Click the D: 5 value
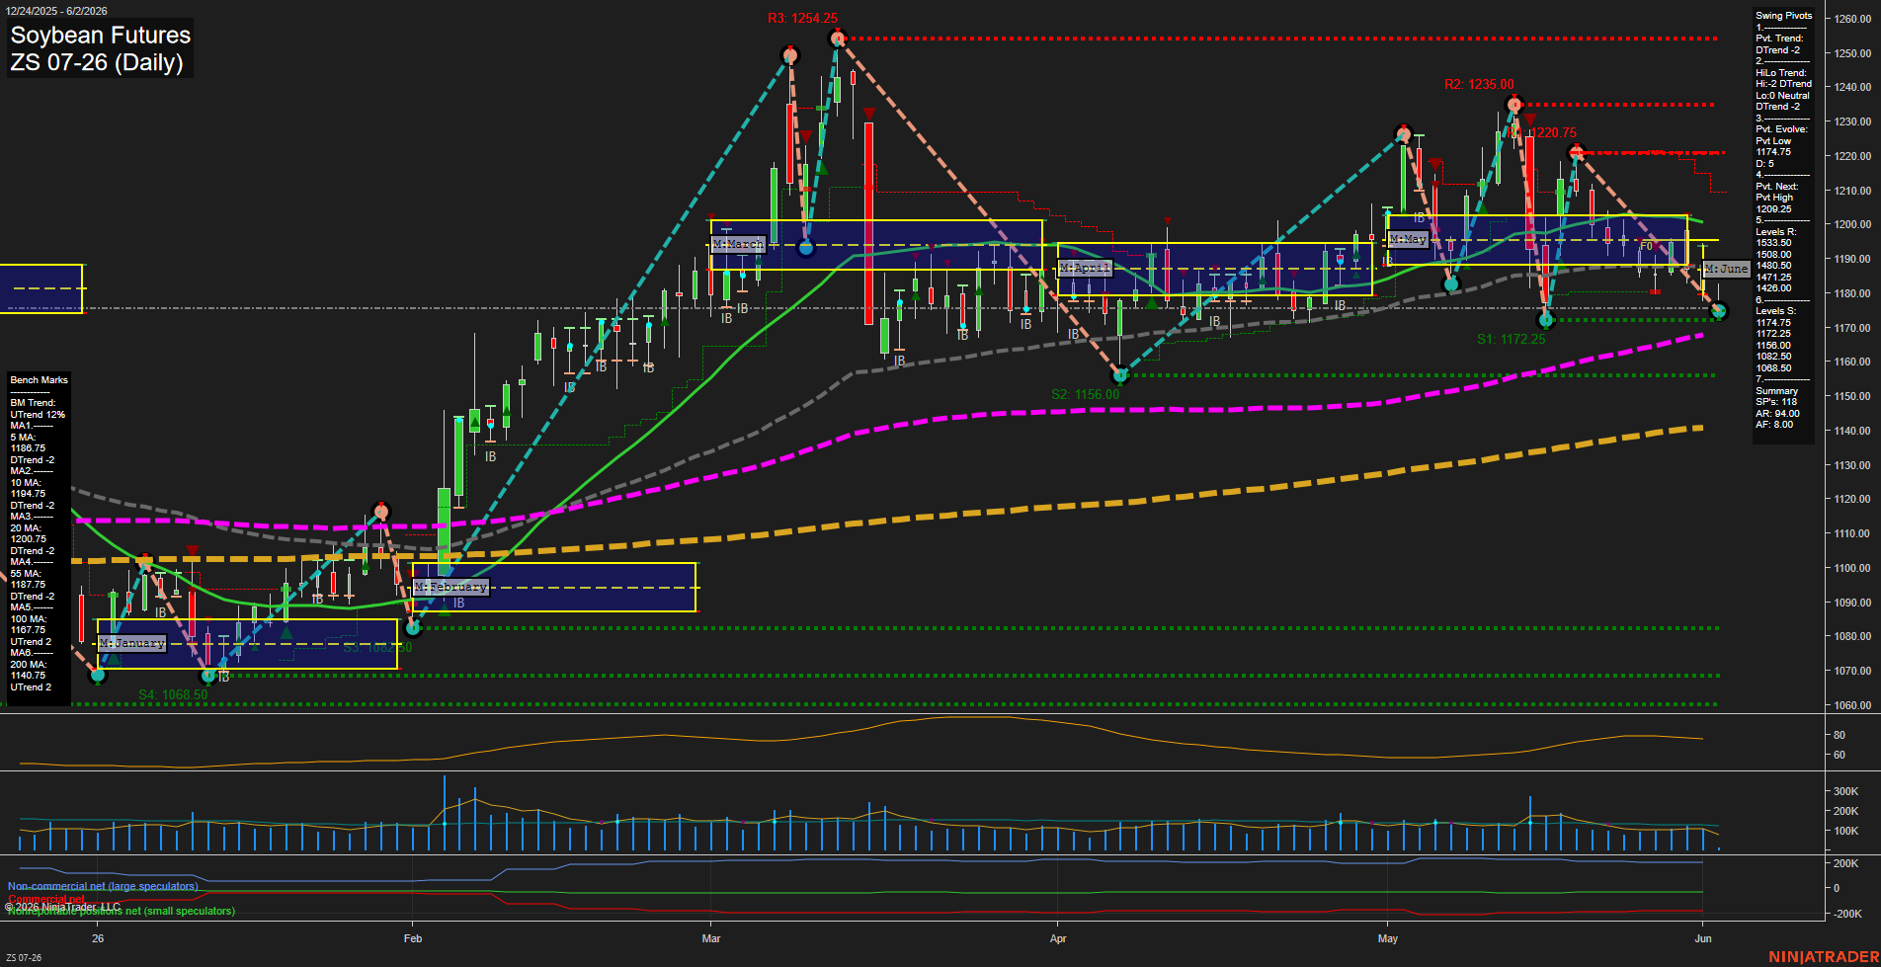 (x=1764, y=164)
